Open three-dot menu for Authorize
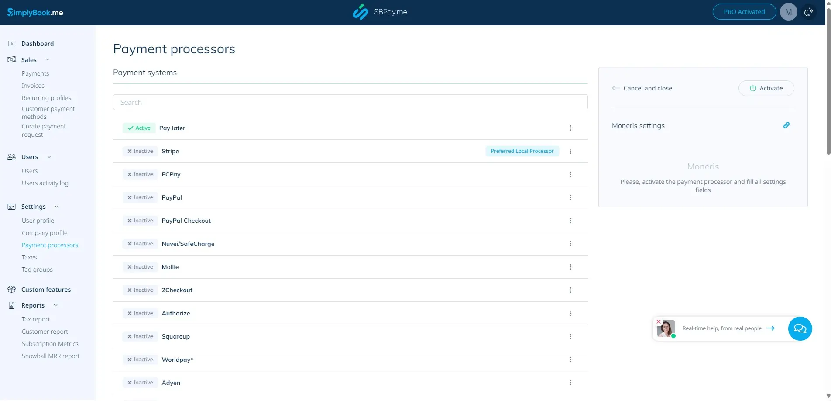831x401 pixels. pos(570,313)
